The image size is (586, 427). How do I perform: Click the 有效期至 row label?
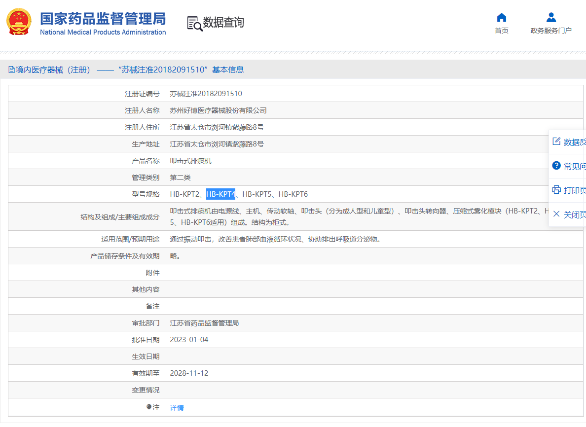[x=146, y=373]
